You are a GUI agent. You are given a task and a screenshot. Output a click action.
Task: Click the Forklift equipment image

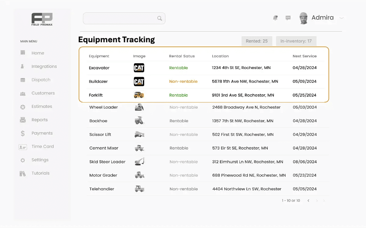coord(139,95)
